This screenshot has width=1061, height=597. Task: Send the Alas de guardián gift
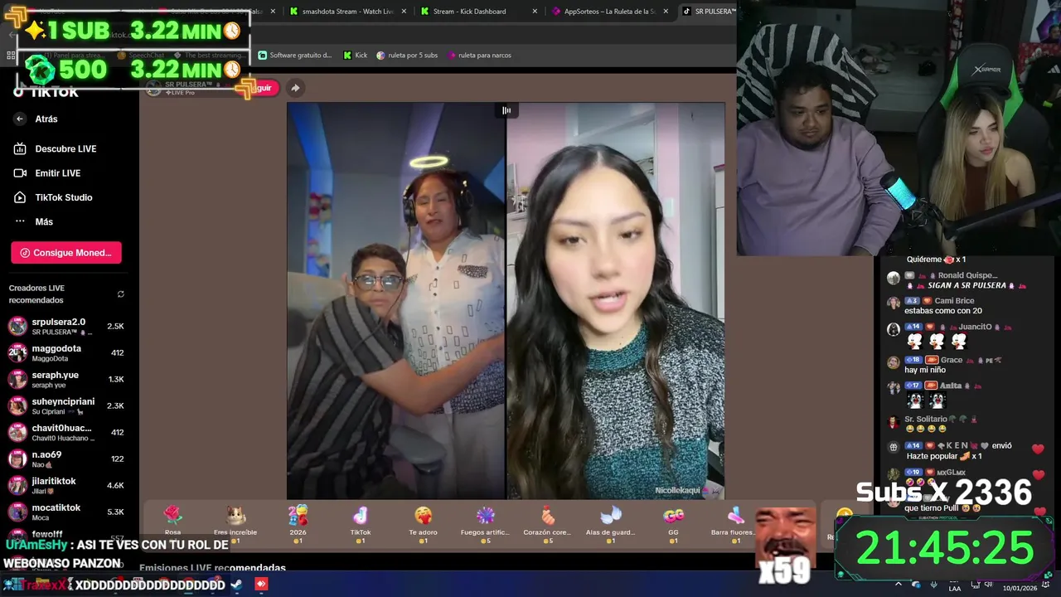click(x=610, y=522)
